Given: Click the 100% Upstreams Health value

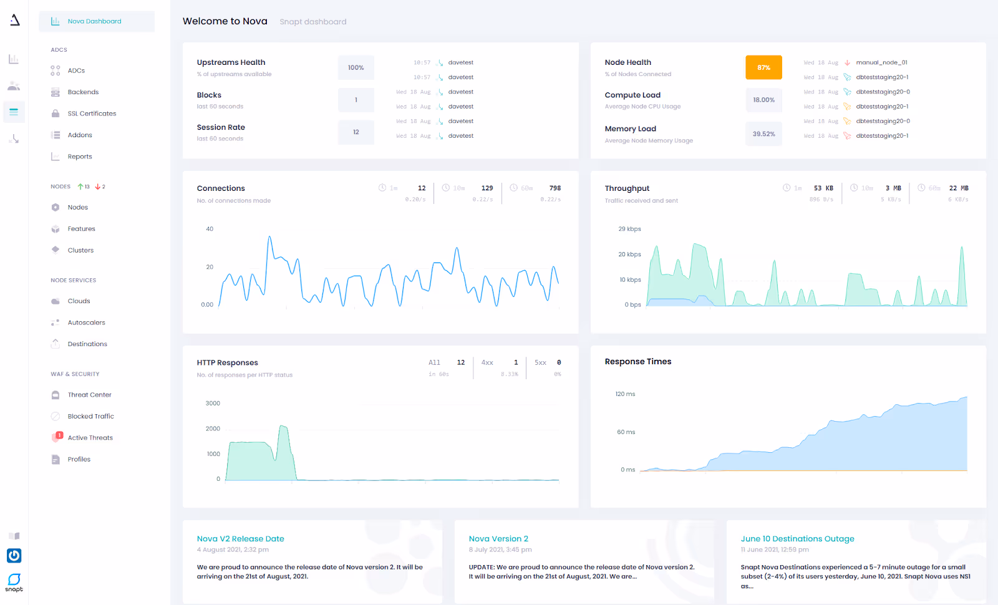Looking at the screenshot, I should tap(356, 68).
